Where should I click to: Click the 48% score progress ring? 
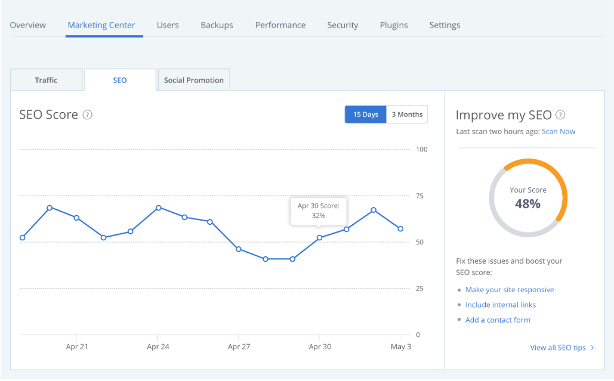point(528,197)
